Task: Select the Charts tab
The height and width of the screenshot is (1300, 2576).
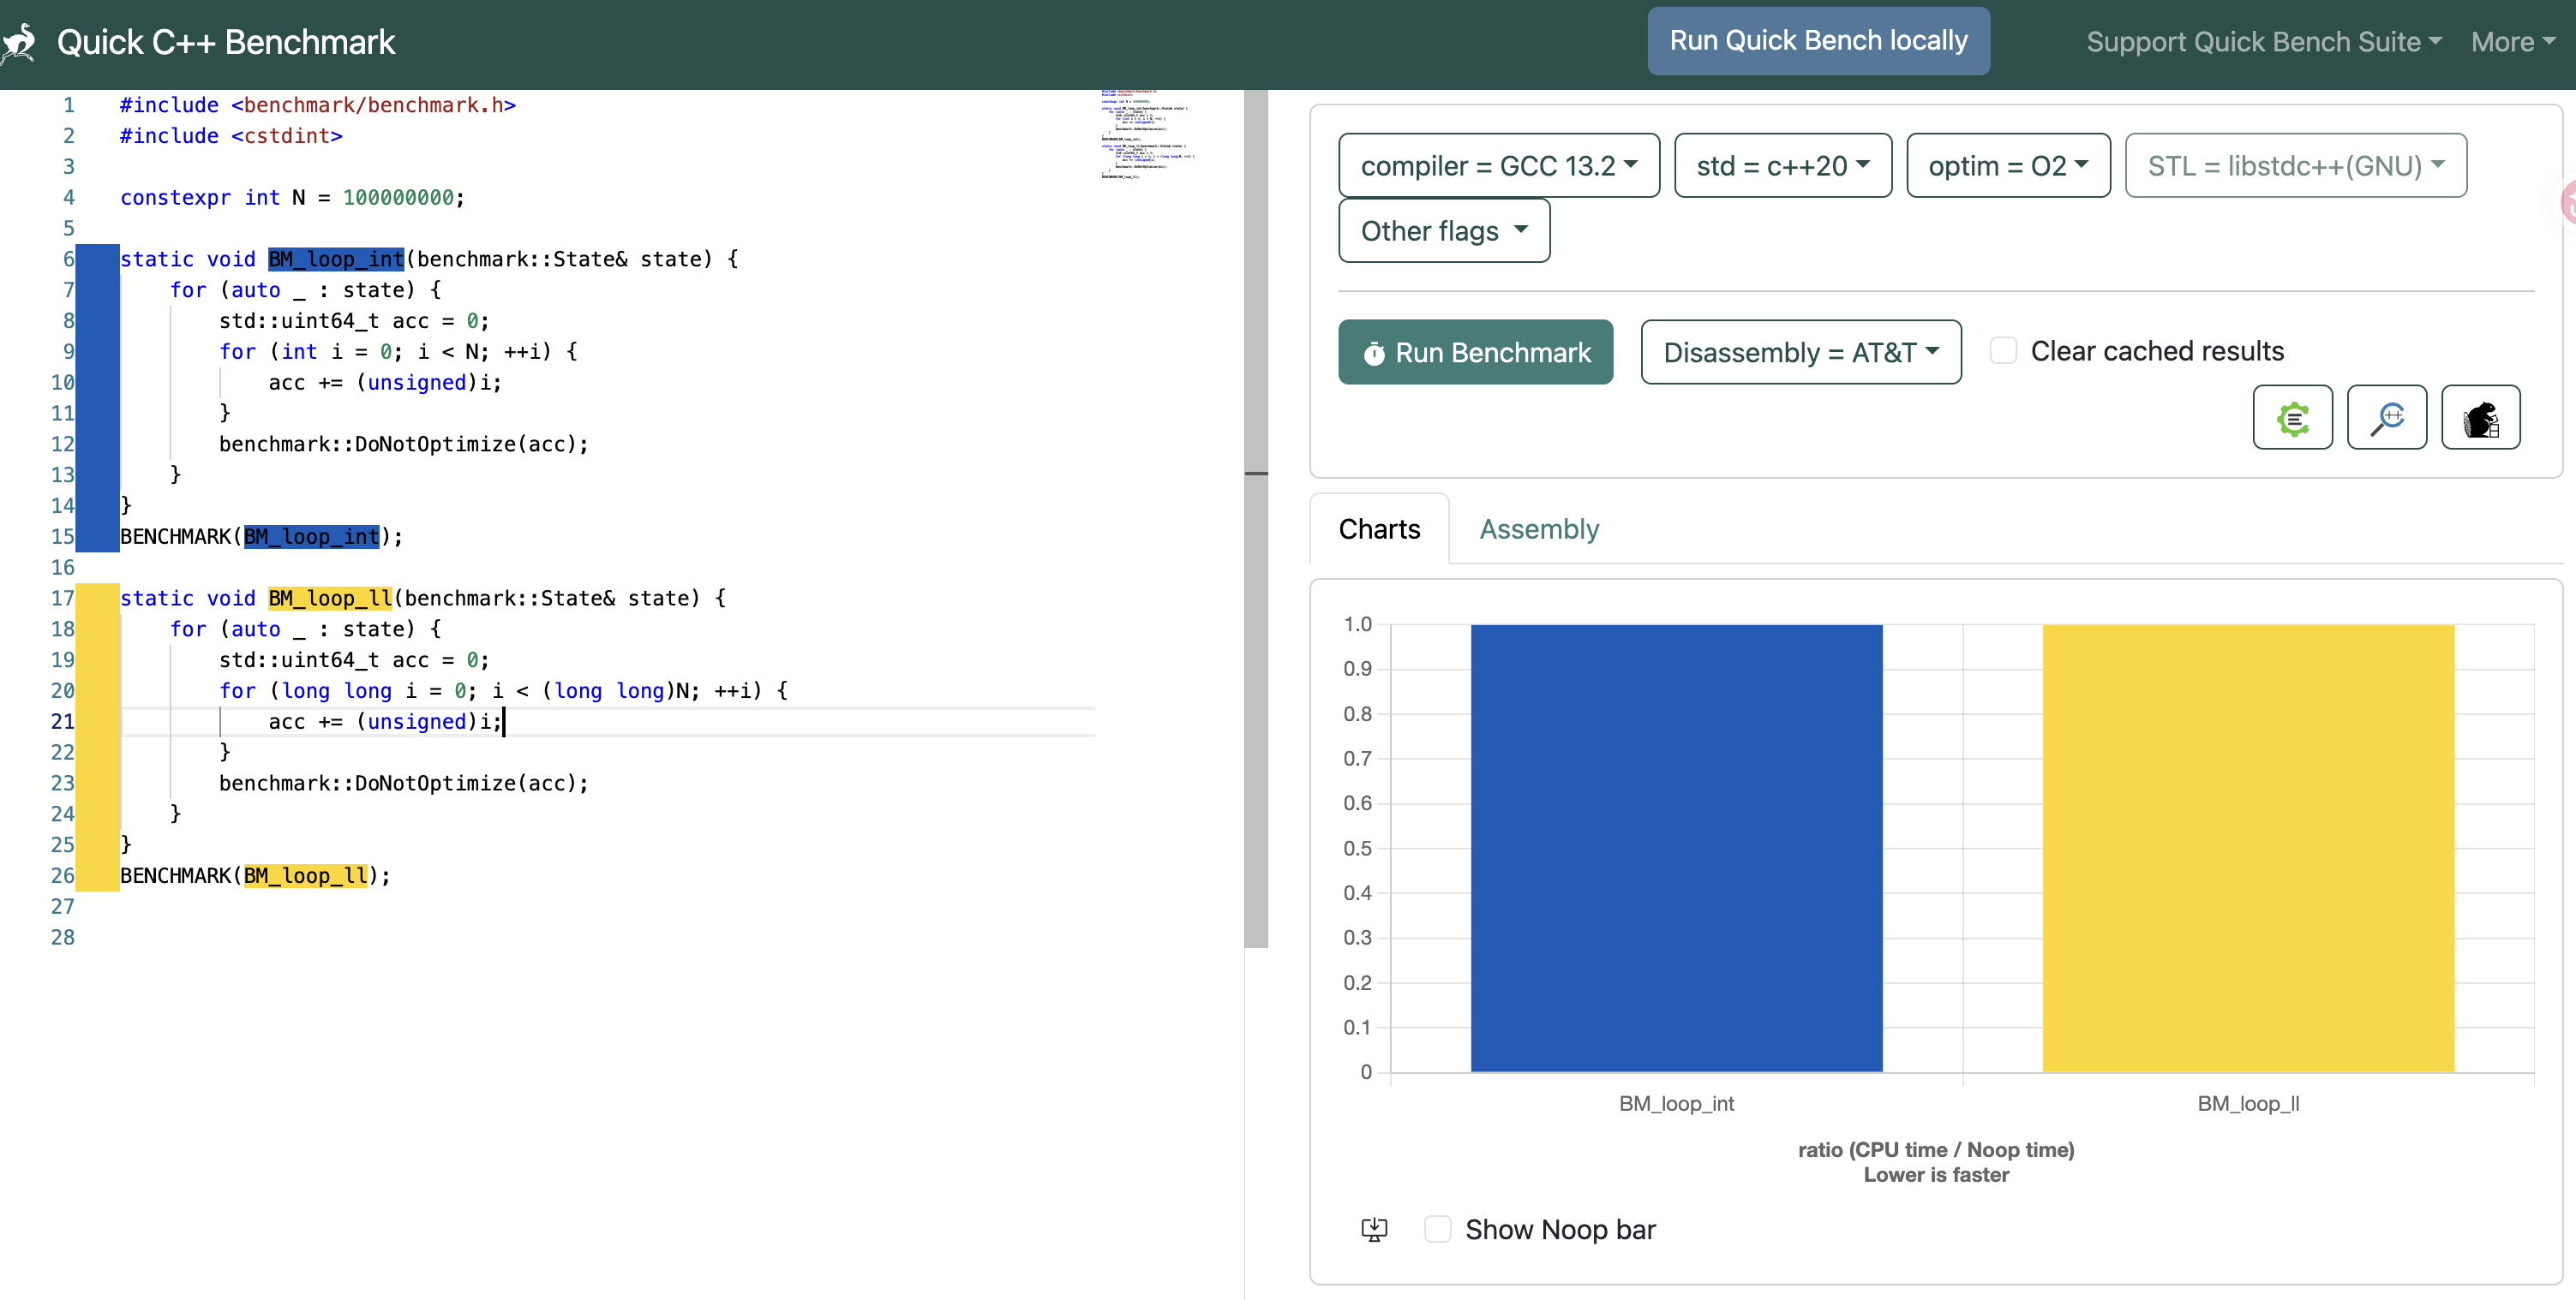Action: click(x=1378, y=529)
